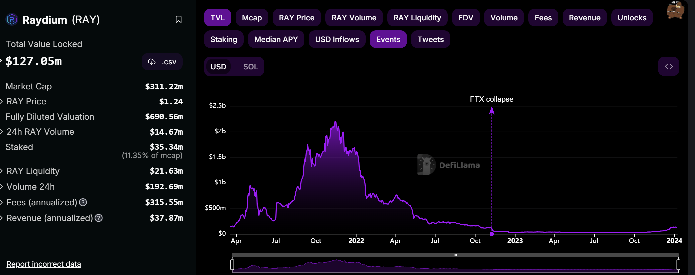This screenshot has width=695, height=275.
Task: Click the embed chart code icon
Action: coord(669,66)
